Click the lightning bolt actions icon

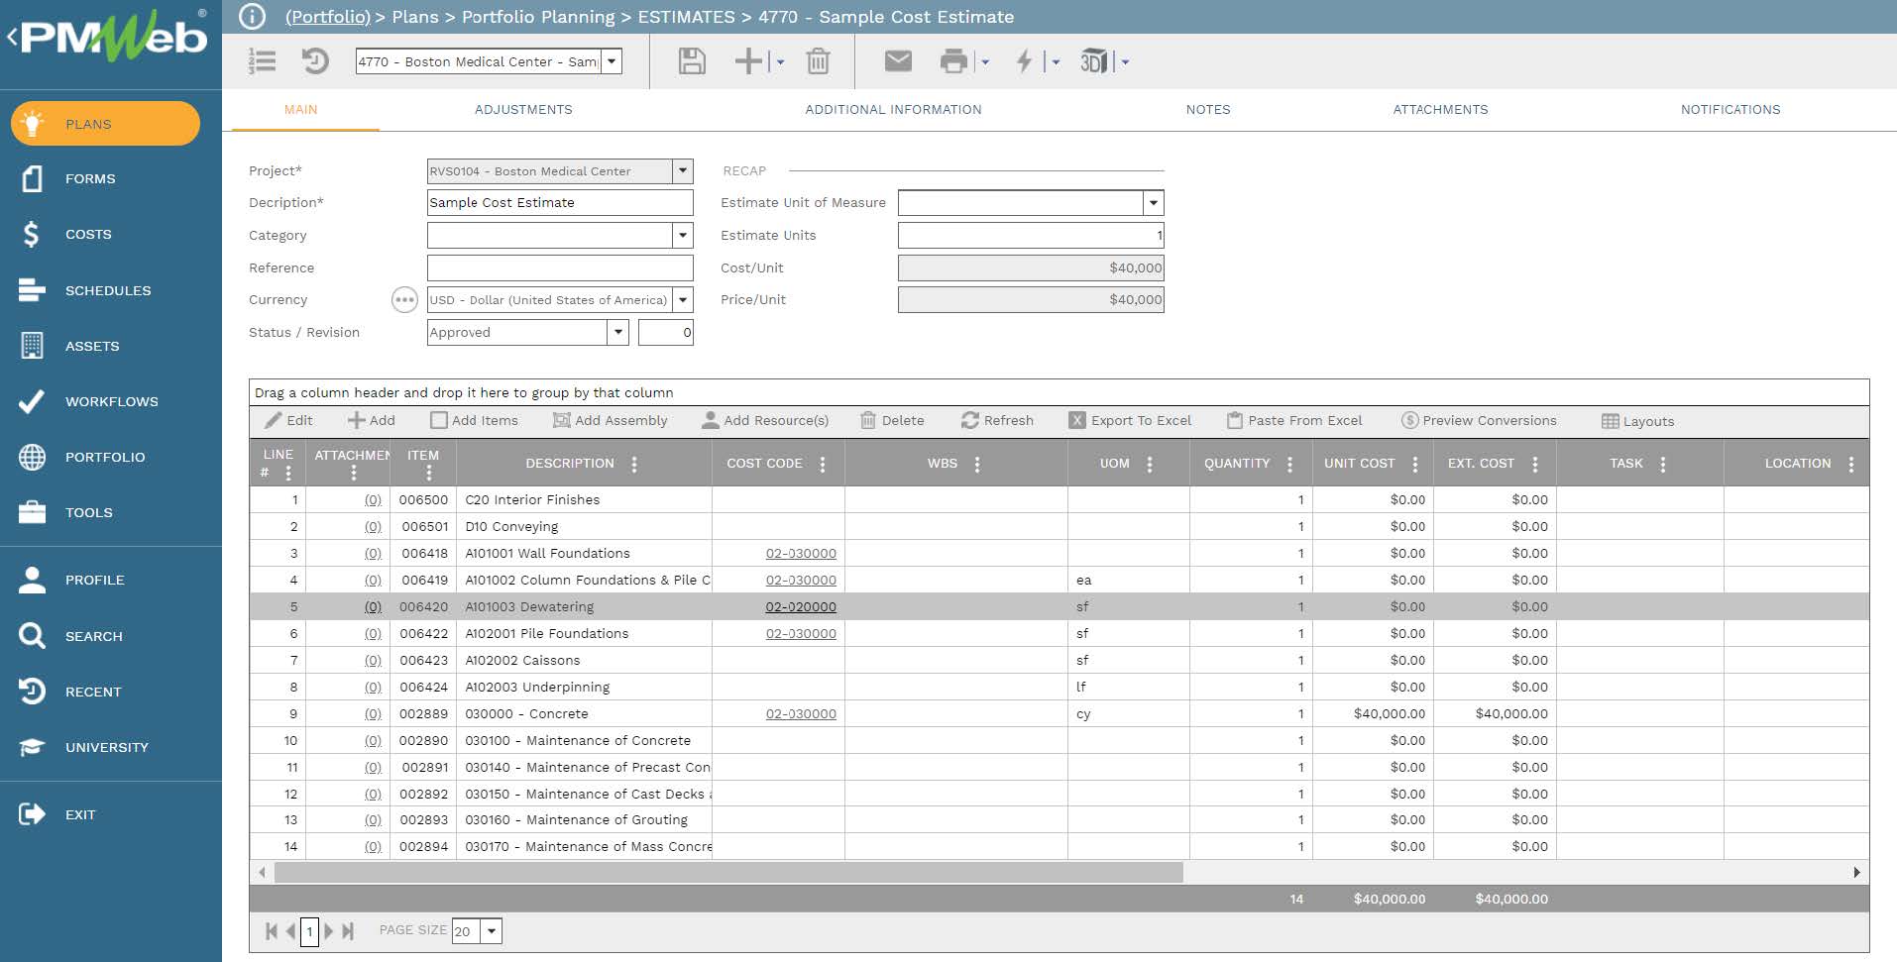[x=1025, y=61]
